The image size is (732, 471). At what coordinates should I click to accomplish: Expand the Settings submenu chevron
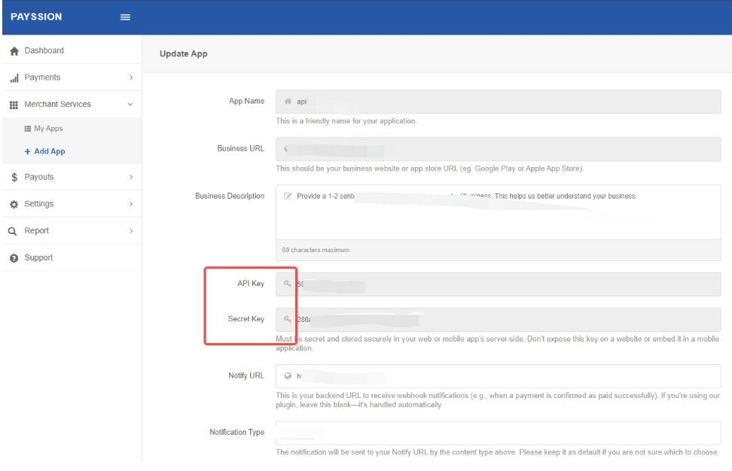pos(130,204)
